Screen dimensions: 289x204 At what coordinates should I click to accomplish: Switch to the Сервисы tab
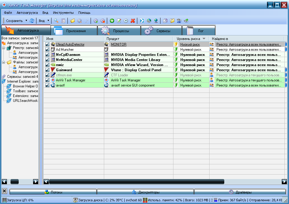coord(161,30)
